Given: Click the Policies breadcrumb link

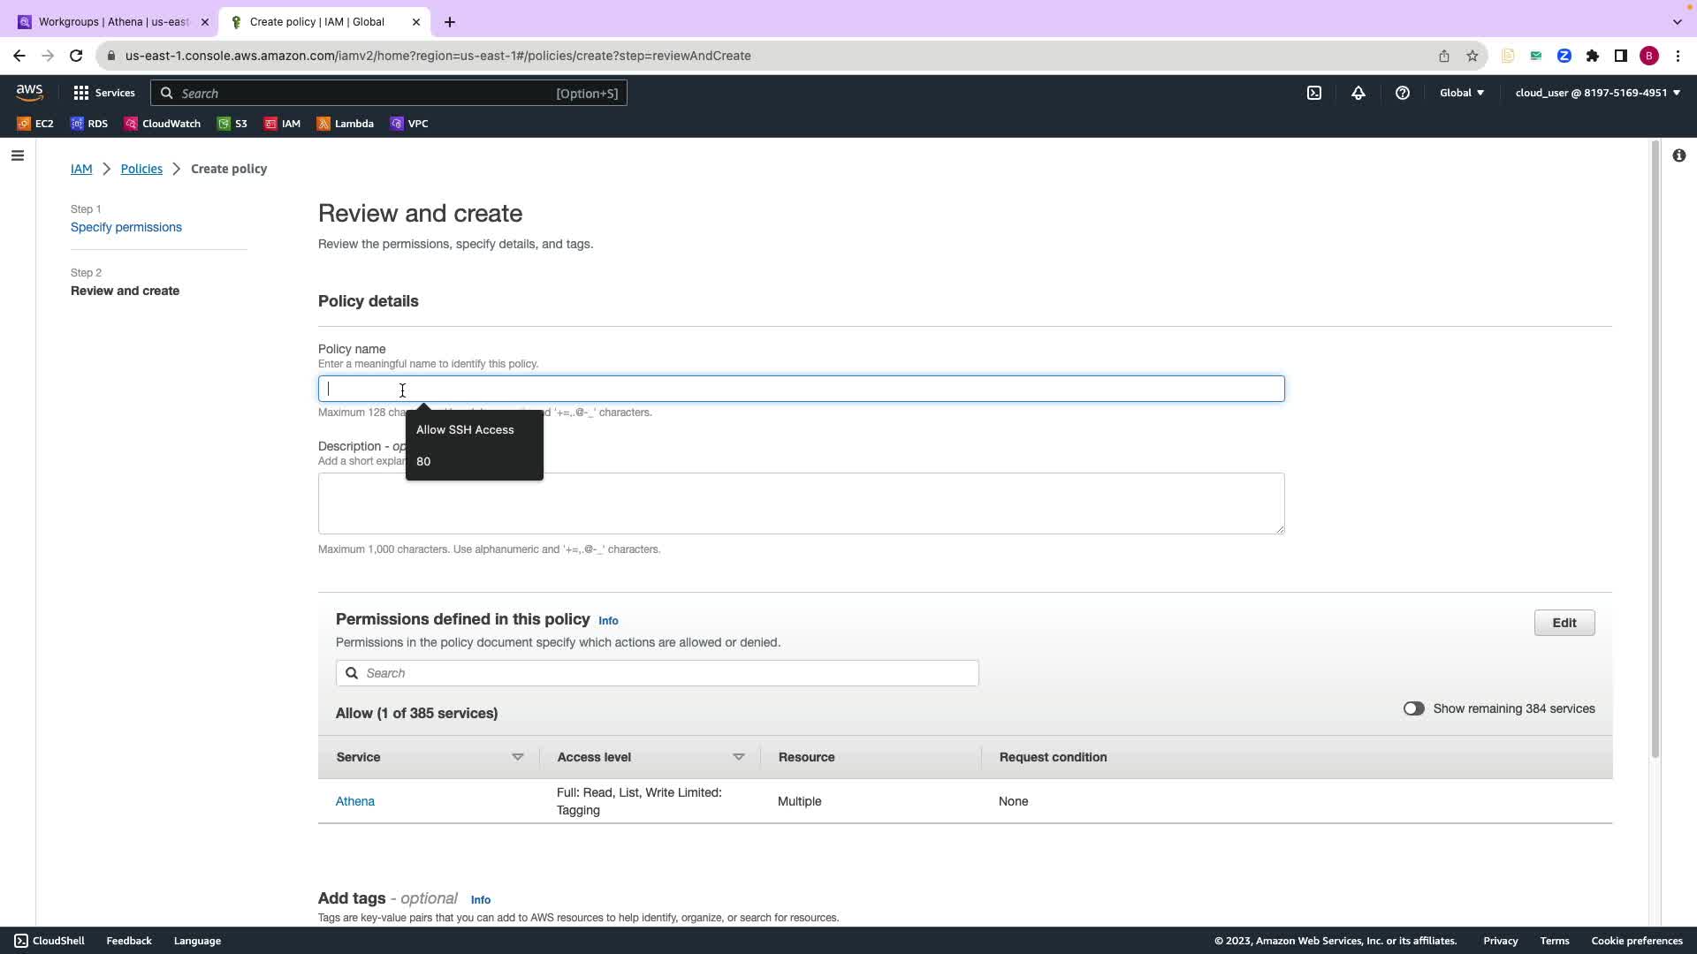Looking at the screenshot, I should [141, 169].
